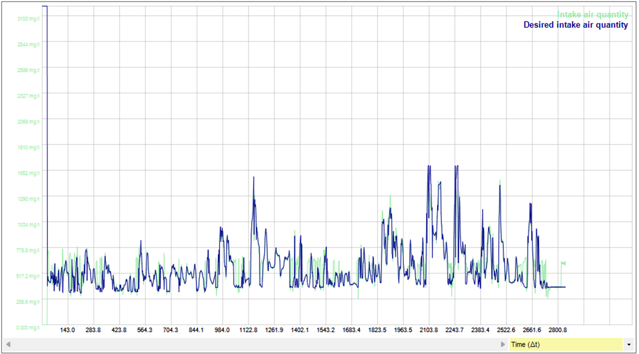Screen dimensions: 639x354
Task: Click the scrollbar right arrow
Action: (502, 345)
